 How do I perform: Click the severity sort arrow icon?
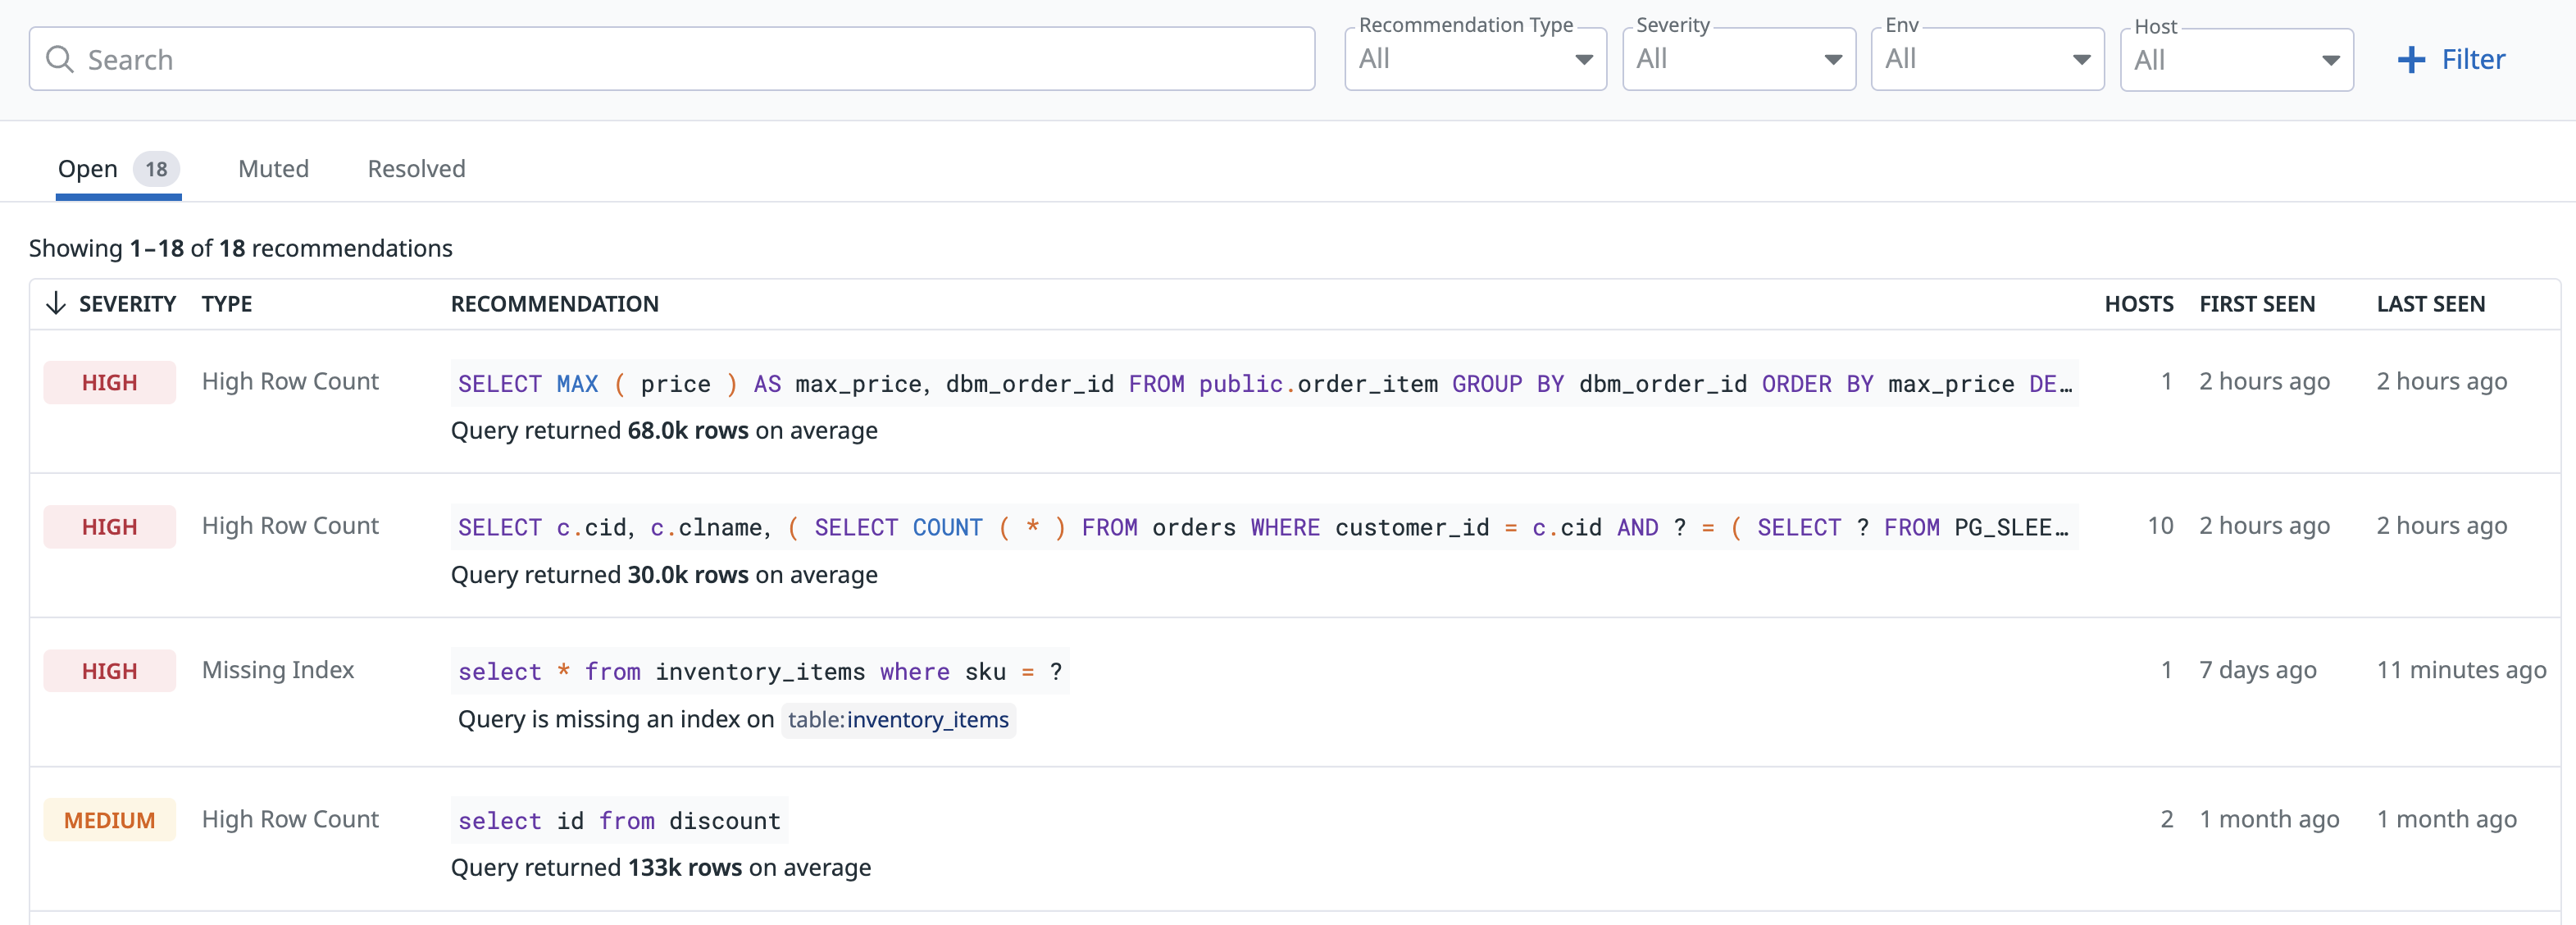[56, 303]
